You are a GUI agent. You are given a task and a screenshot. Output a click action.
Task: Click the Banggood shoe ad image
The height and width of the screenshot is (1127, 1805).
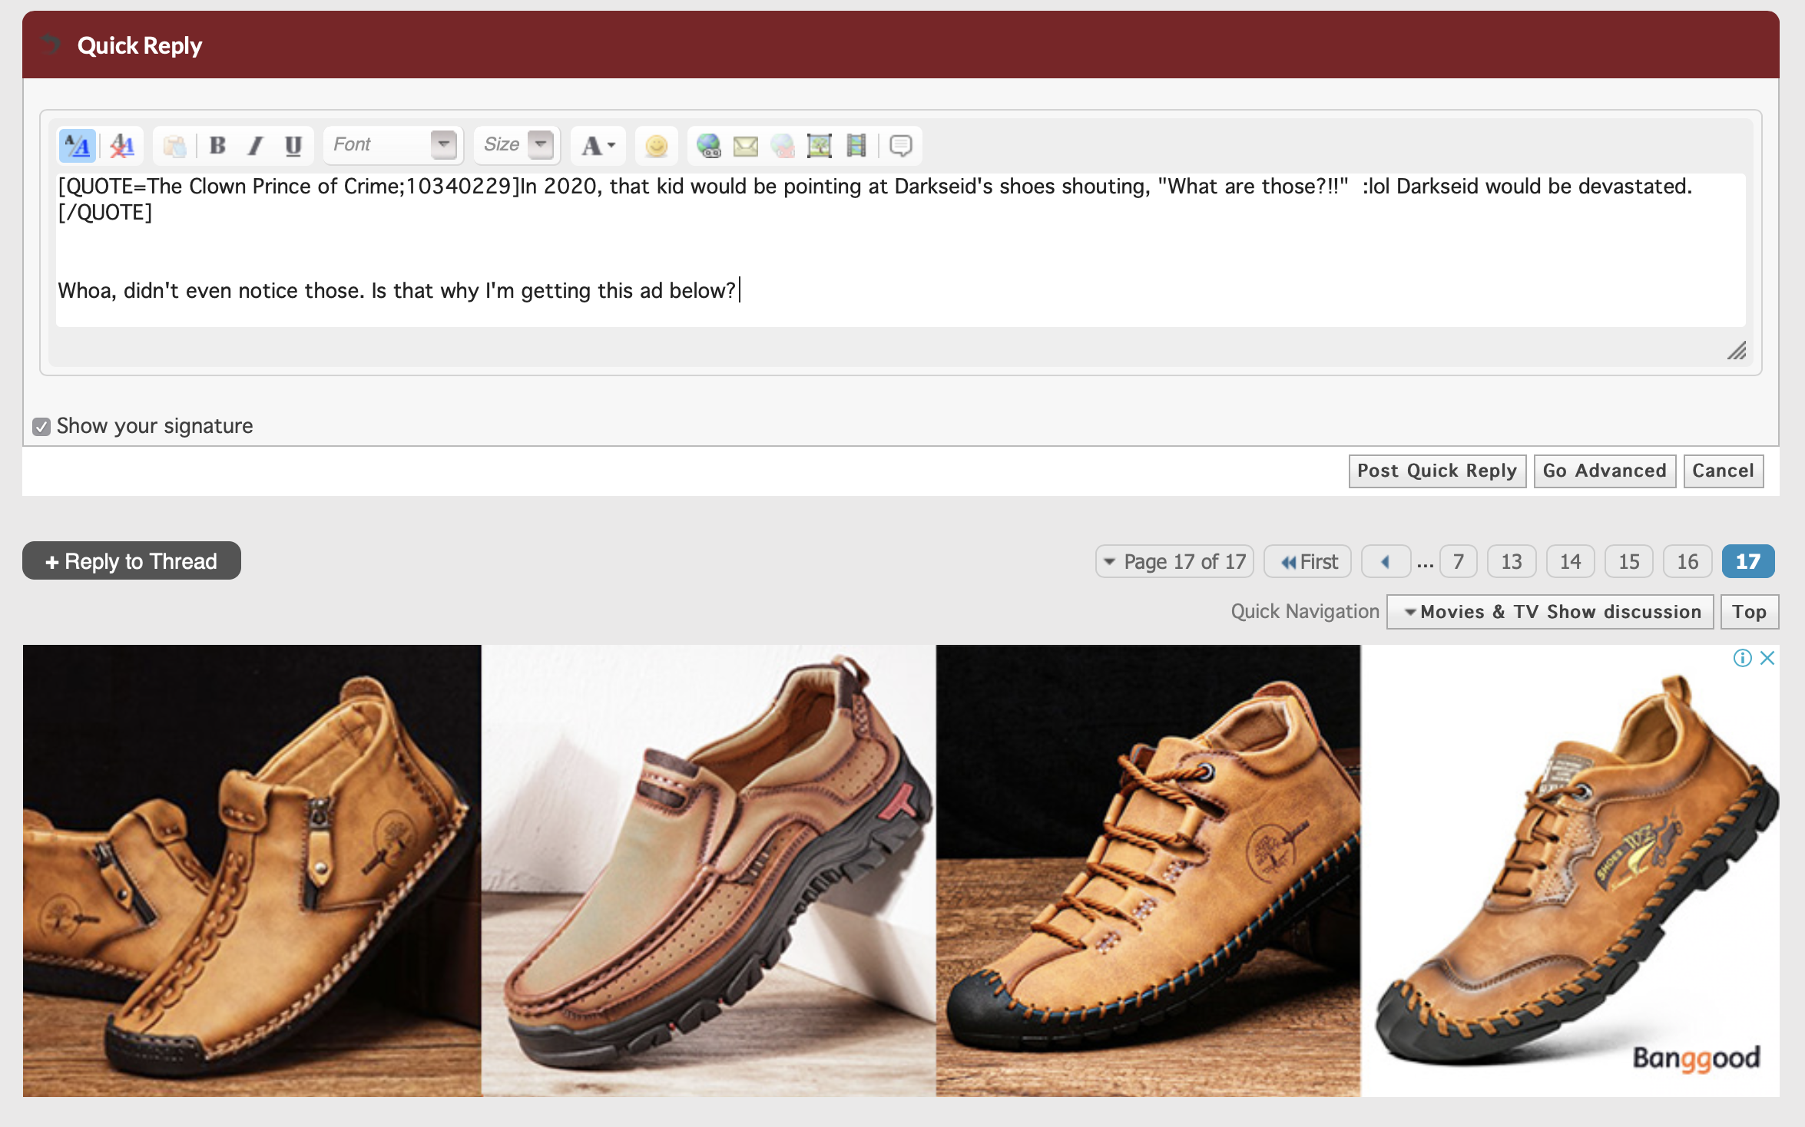1570,871
